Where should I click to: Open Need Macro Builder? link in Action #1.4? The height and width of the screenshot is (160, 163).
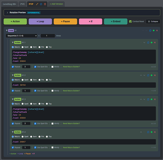point(71,148)
